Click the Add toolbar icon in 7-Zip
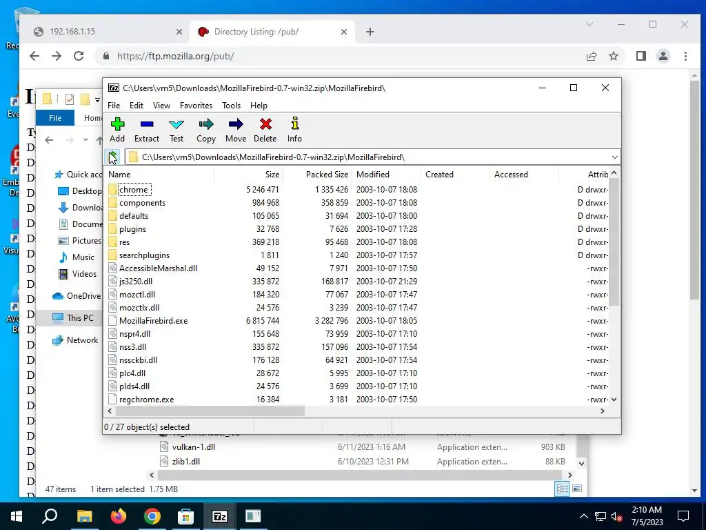Image resolution: width=706 pixels, height=530 pixels. tap(117, 130)
